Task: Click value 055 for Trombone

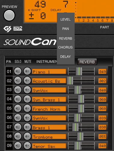Action: click(x=102, y=137)
